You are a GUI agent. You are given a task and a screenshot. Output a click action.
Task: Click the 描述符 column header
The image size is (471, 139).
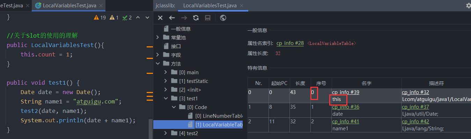[436, 83]
